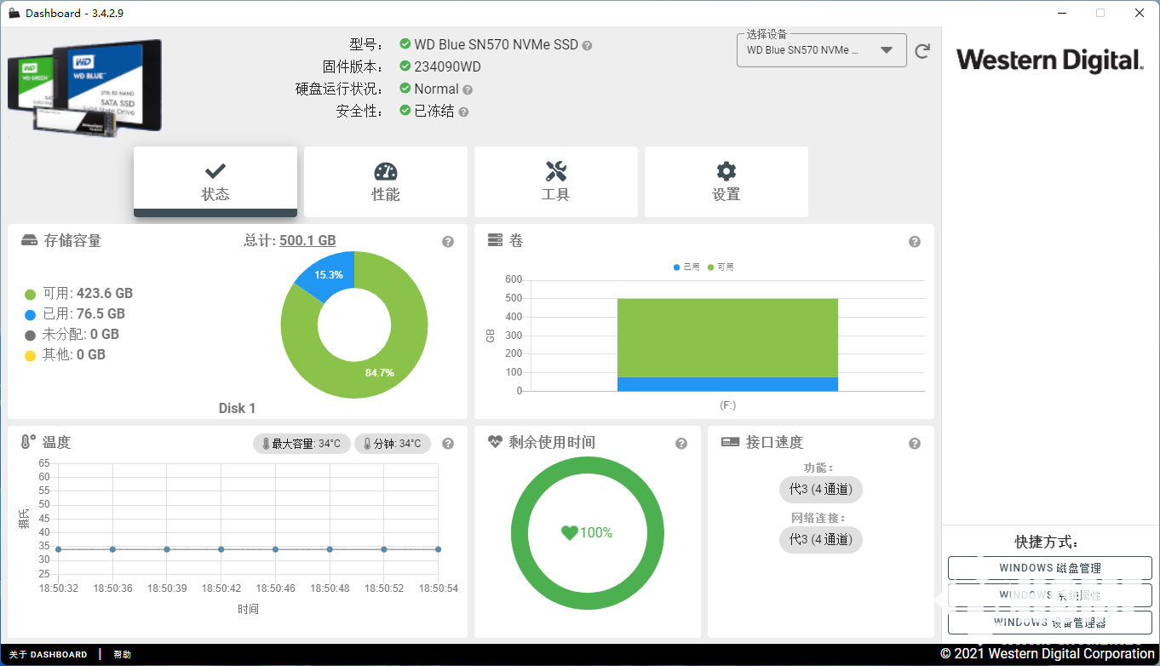Click the stacked disks icon beside 卷 heading

(495, 241)
